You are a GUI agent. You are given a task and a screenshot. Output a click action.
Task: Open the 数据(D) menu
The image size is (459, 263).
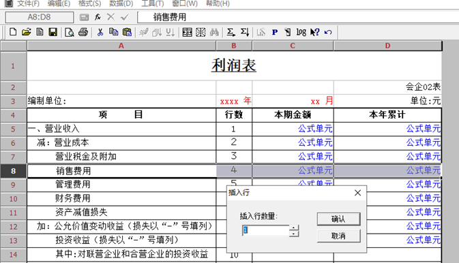tap(121, 3)
